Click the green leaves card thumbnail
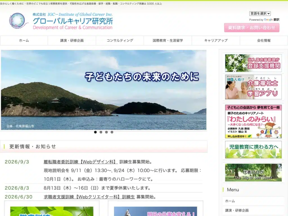The height and width of the screenshot is (216, 288). (52, 211)
